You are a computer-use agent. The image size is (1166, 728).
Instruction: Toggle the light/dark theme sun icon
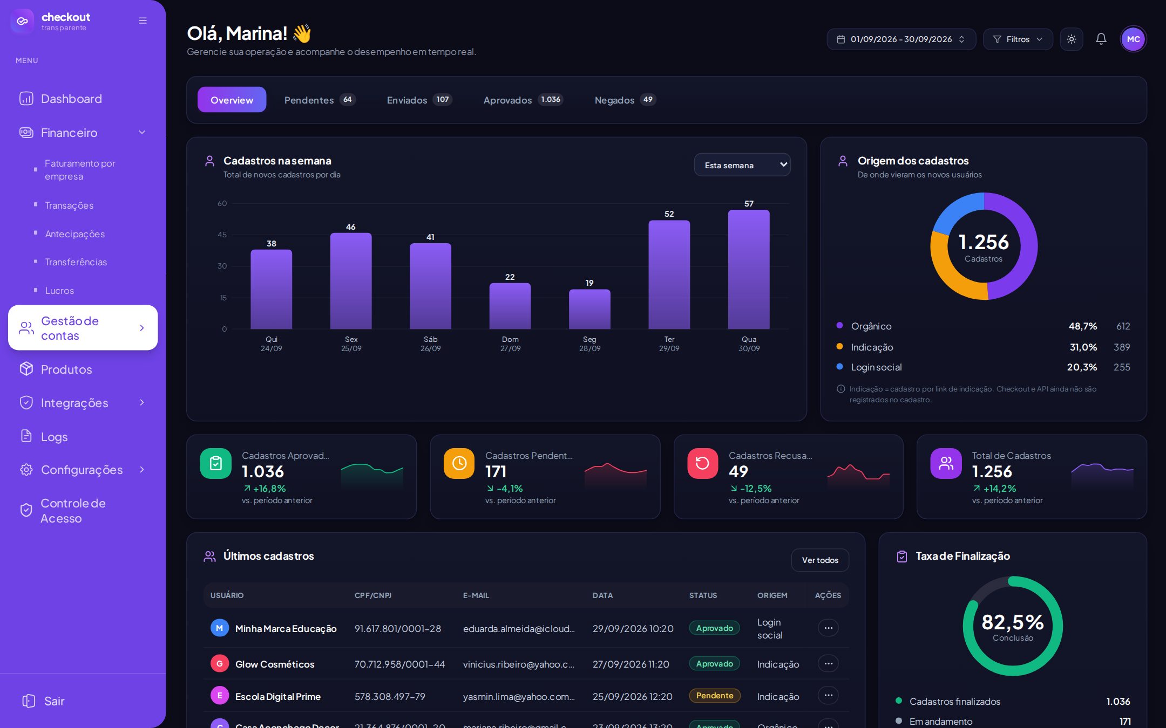coord(1071,39)
